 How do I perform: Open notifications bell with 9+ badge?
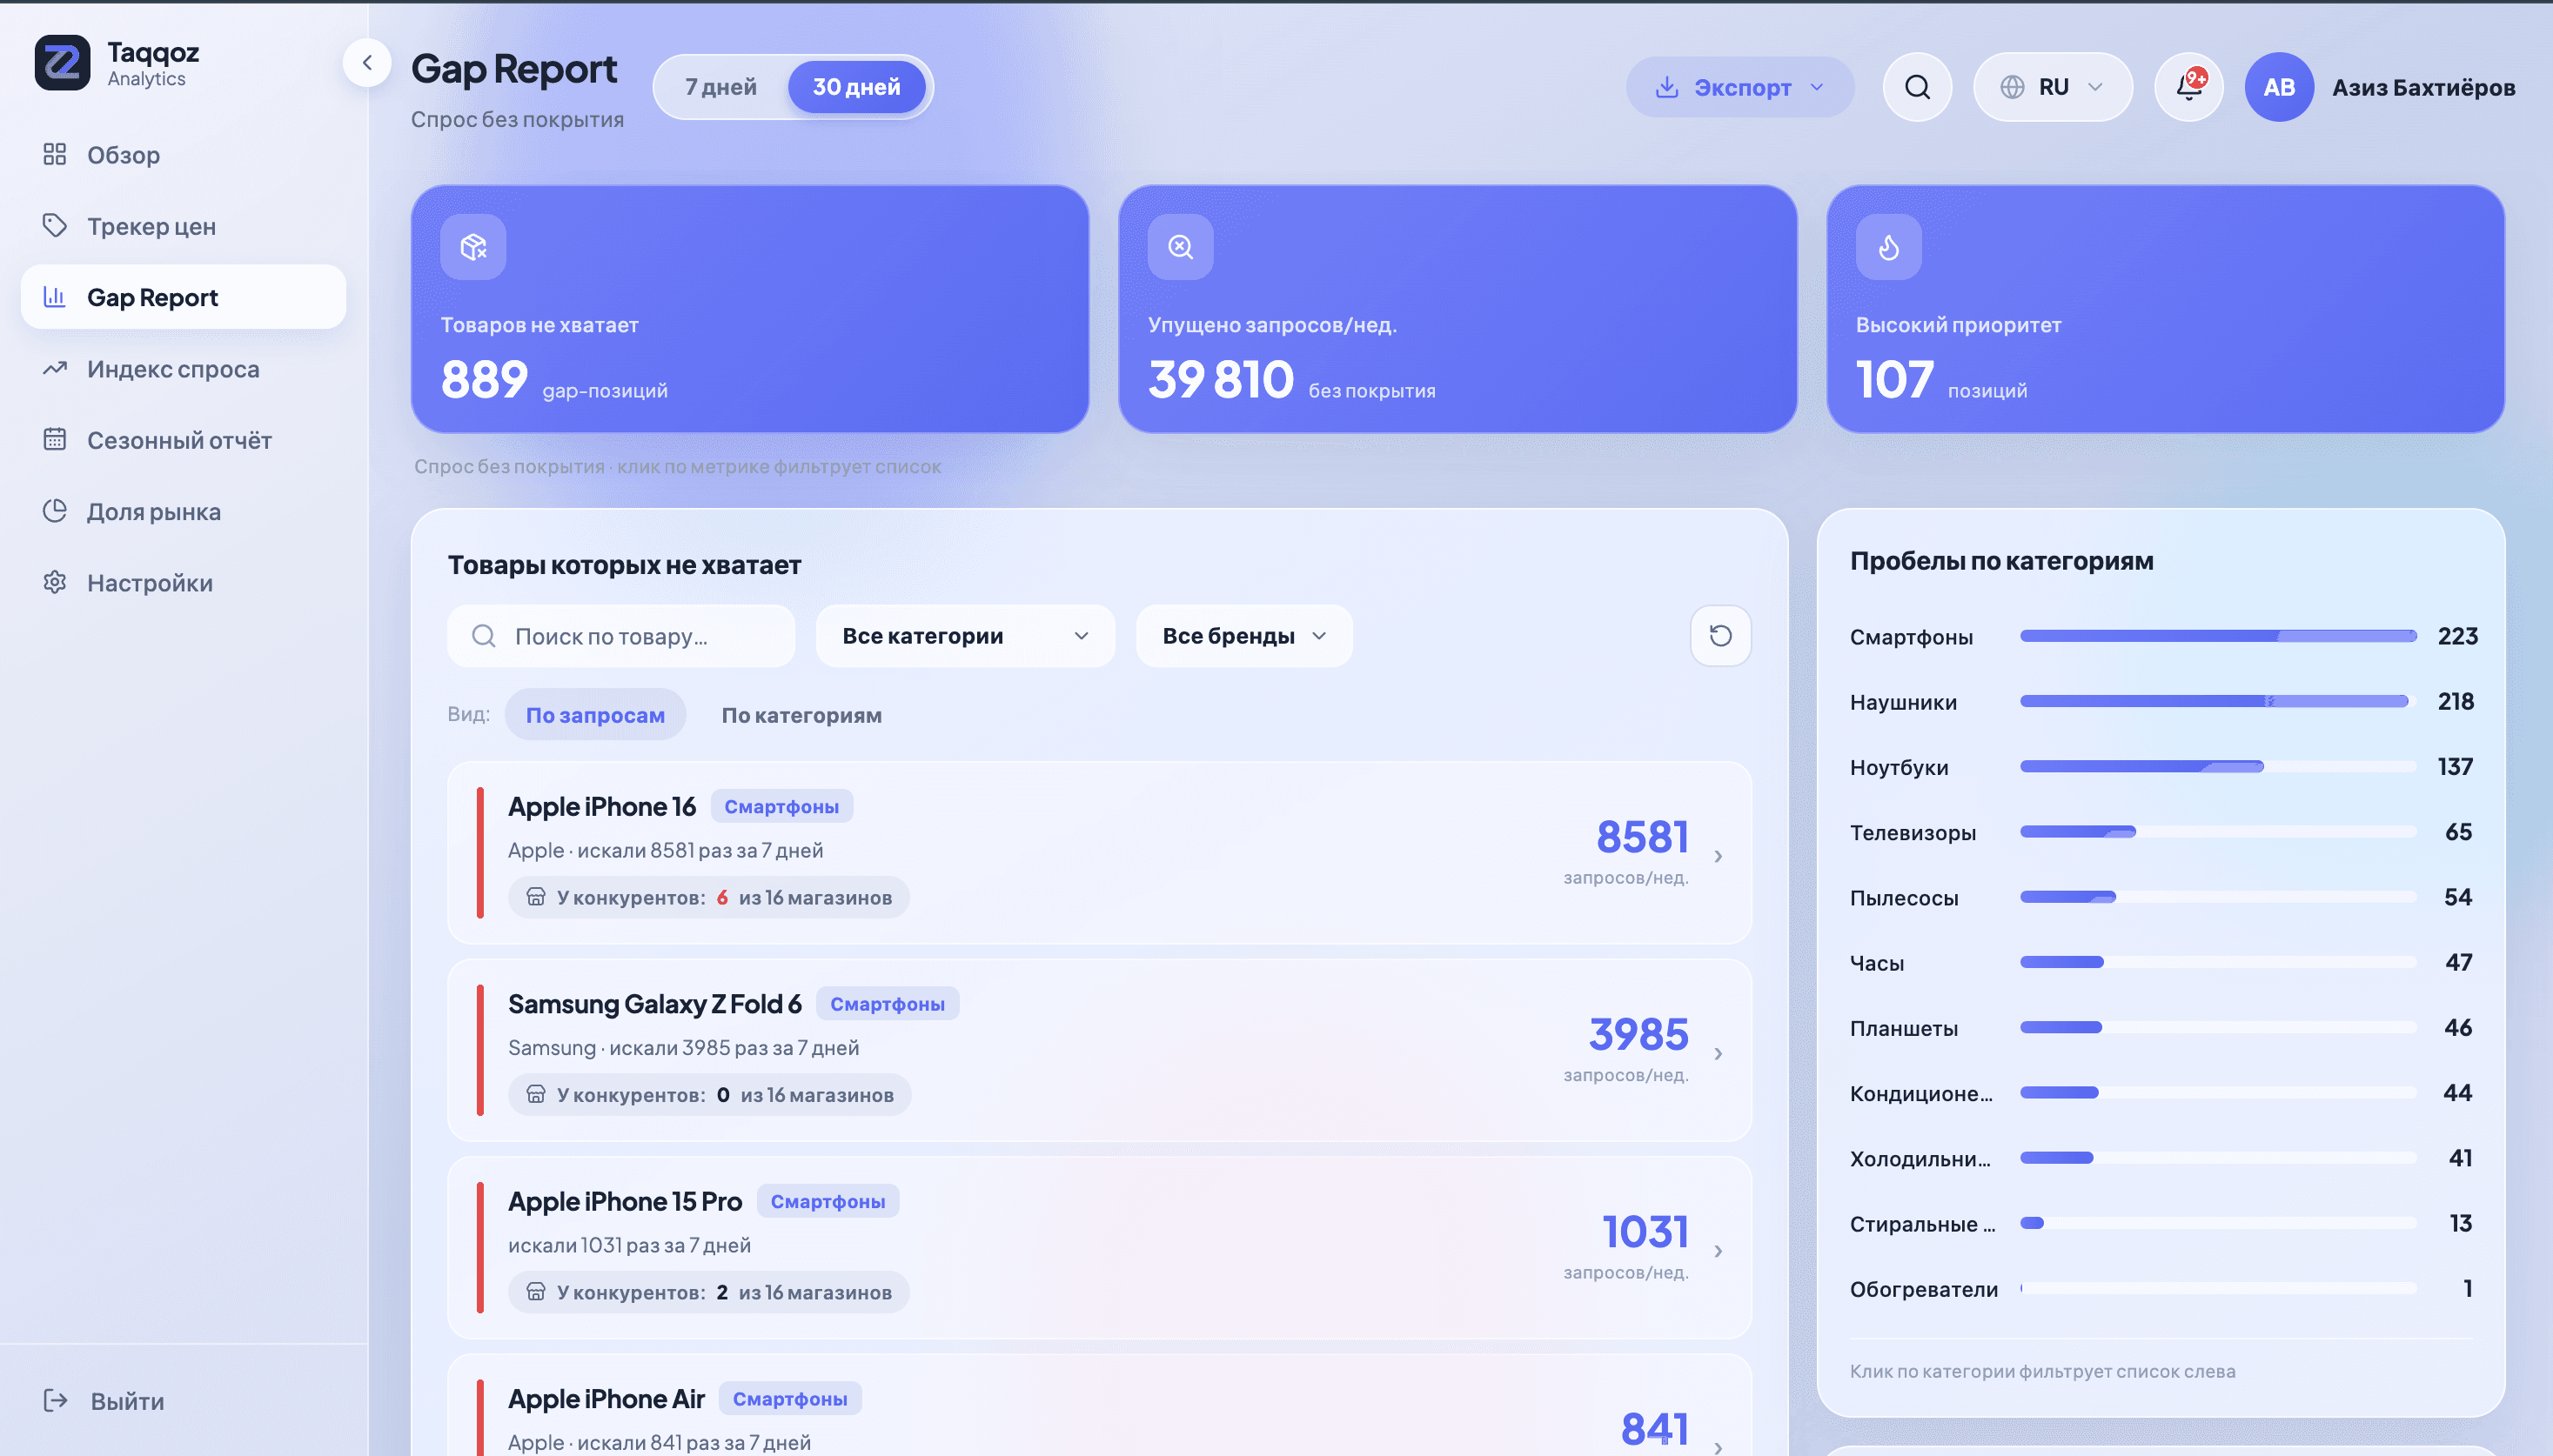pos(2189,87)
